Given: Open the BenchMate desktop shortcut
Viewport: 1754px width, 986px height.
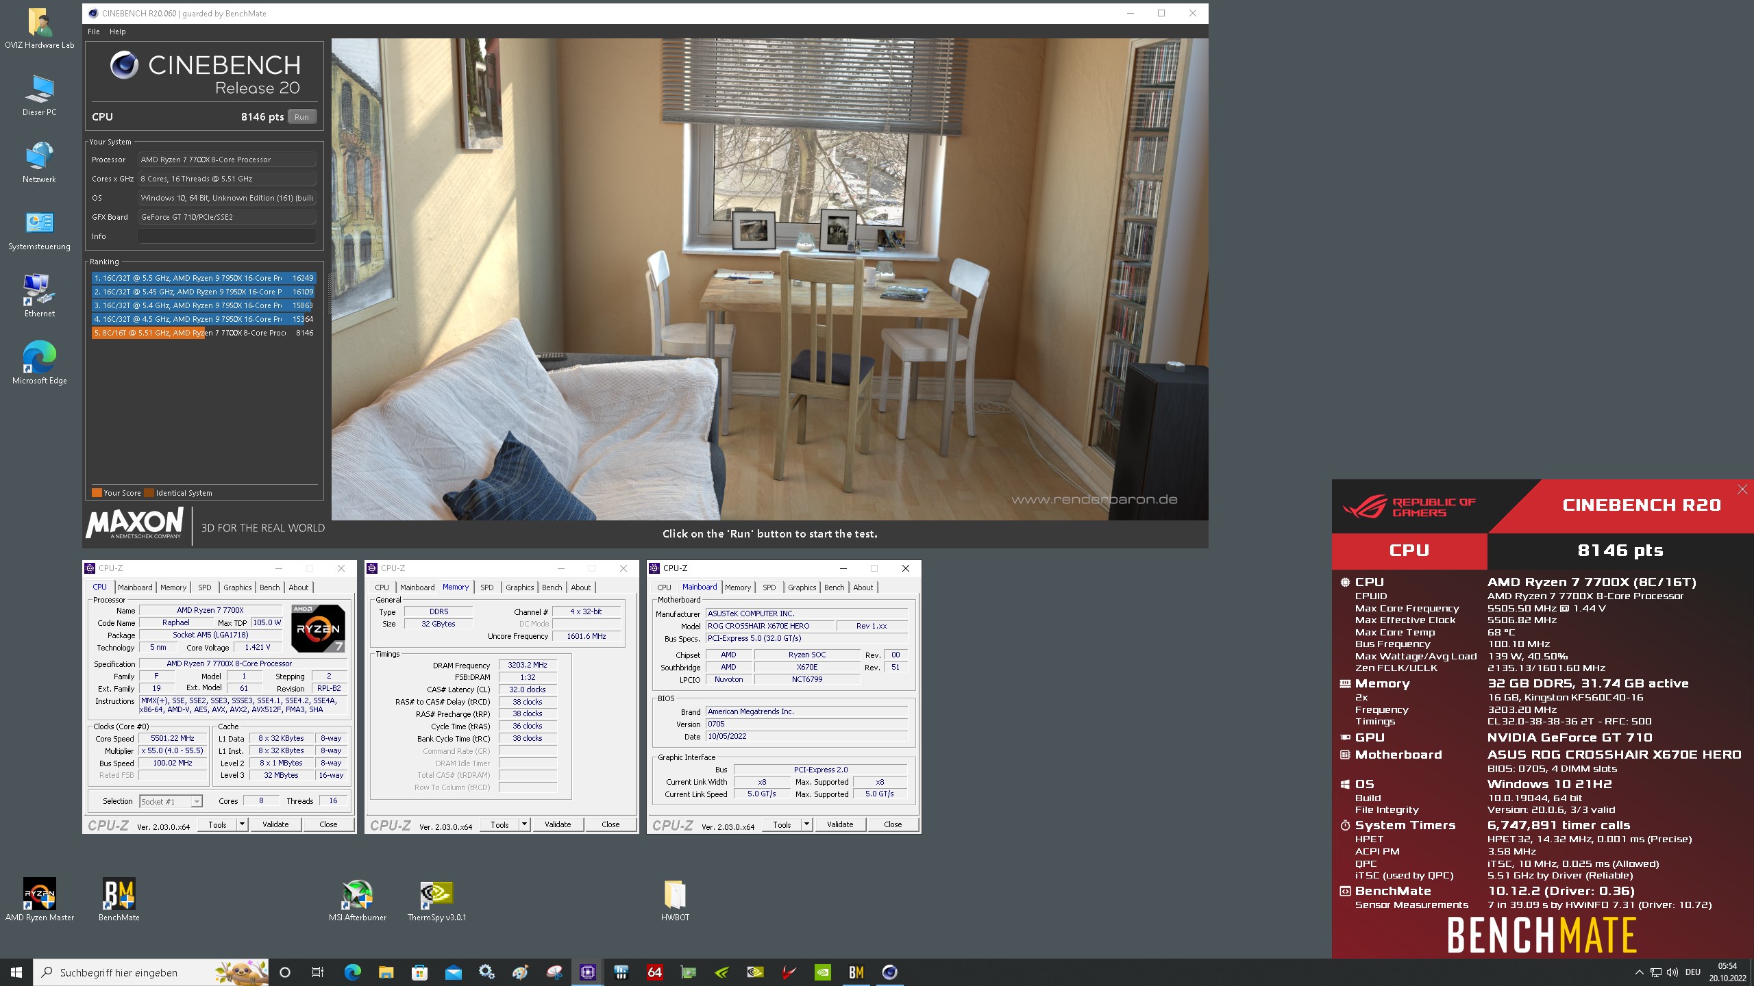Looking at the screenshot, I should (119, 900).
